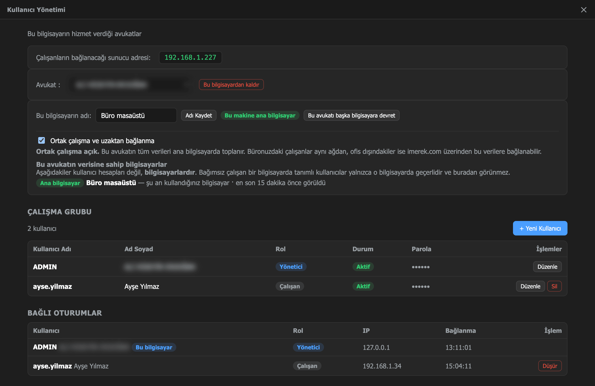Click Yönetici badge in BAĞLI OTURUMLAR table

click(308, 347)
